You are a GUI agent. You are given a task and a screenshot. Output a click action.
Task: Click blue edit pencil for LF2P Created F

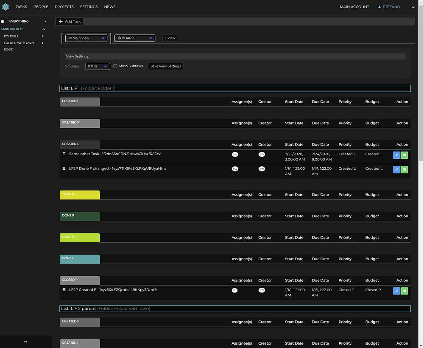(396, 291)
